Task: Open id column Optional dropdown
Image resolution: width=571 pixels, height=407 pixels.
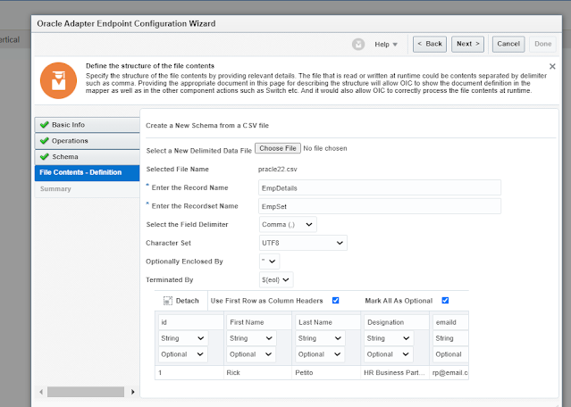Action: coord(183,354)
